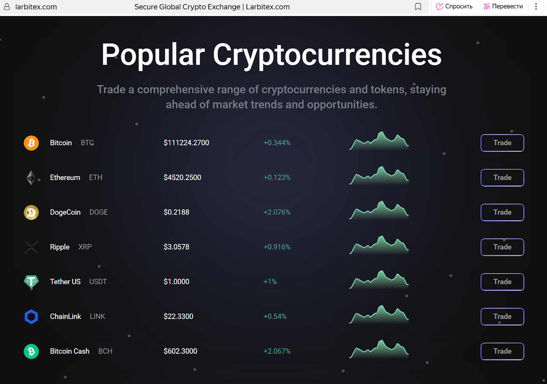Click the larbitex.com address field

(x=36, y=7)
